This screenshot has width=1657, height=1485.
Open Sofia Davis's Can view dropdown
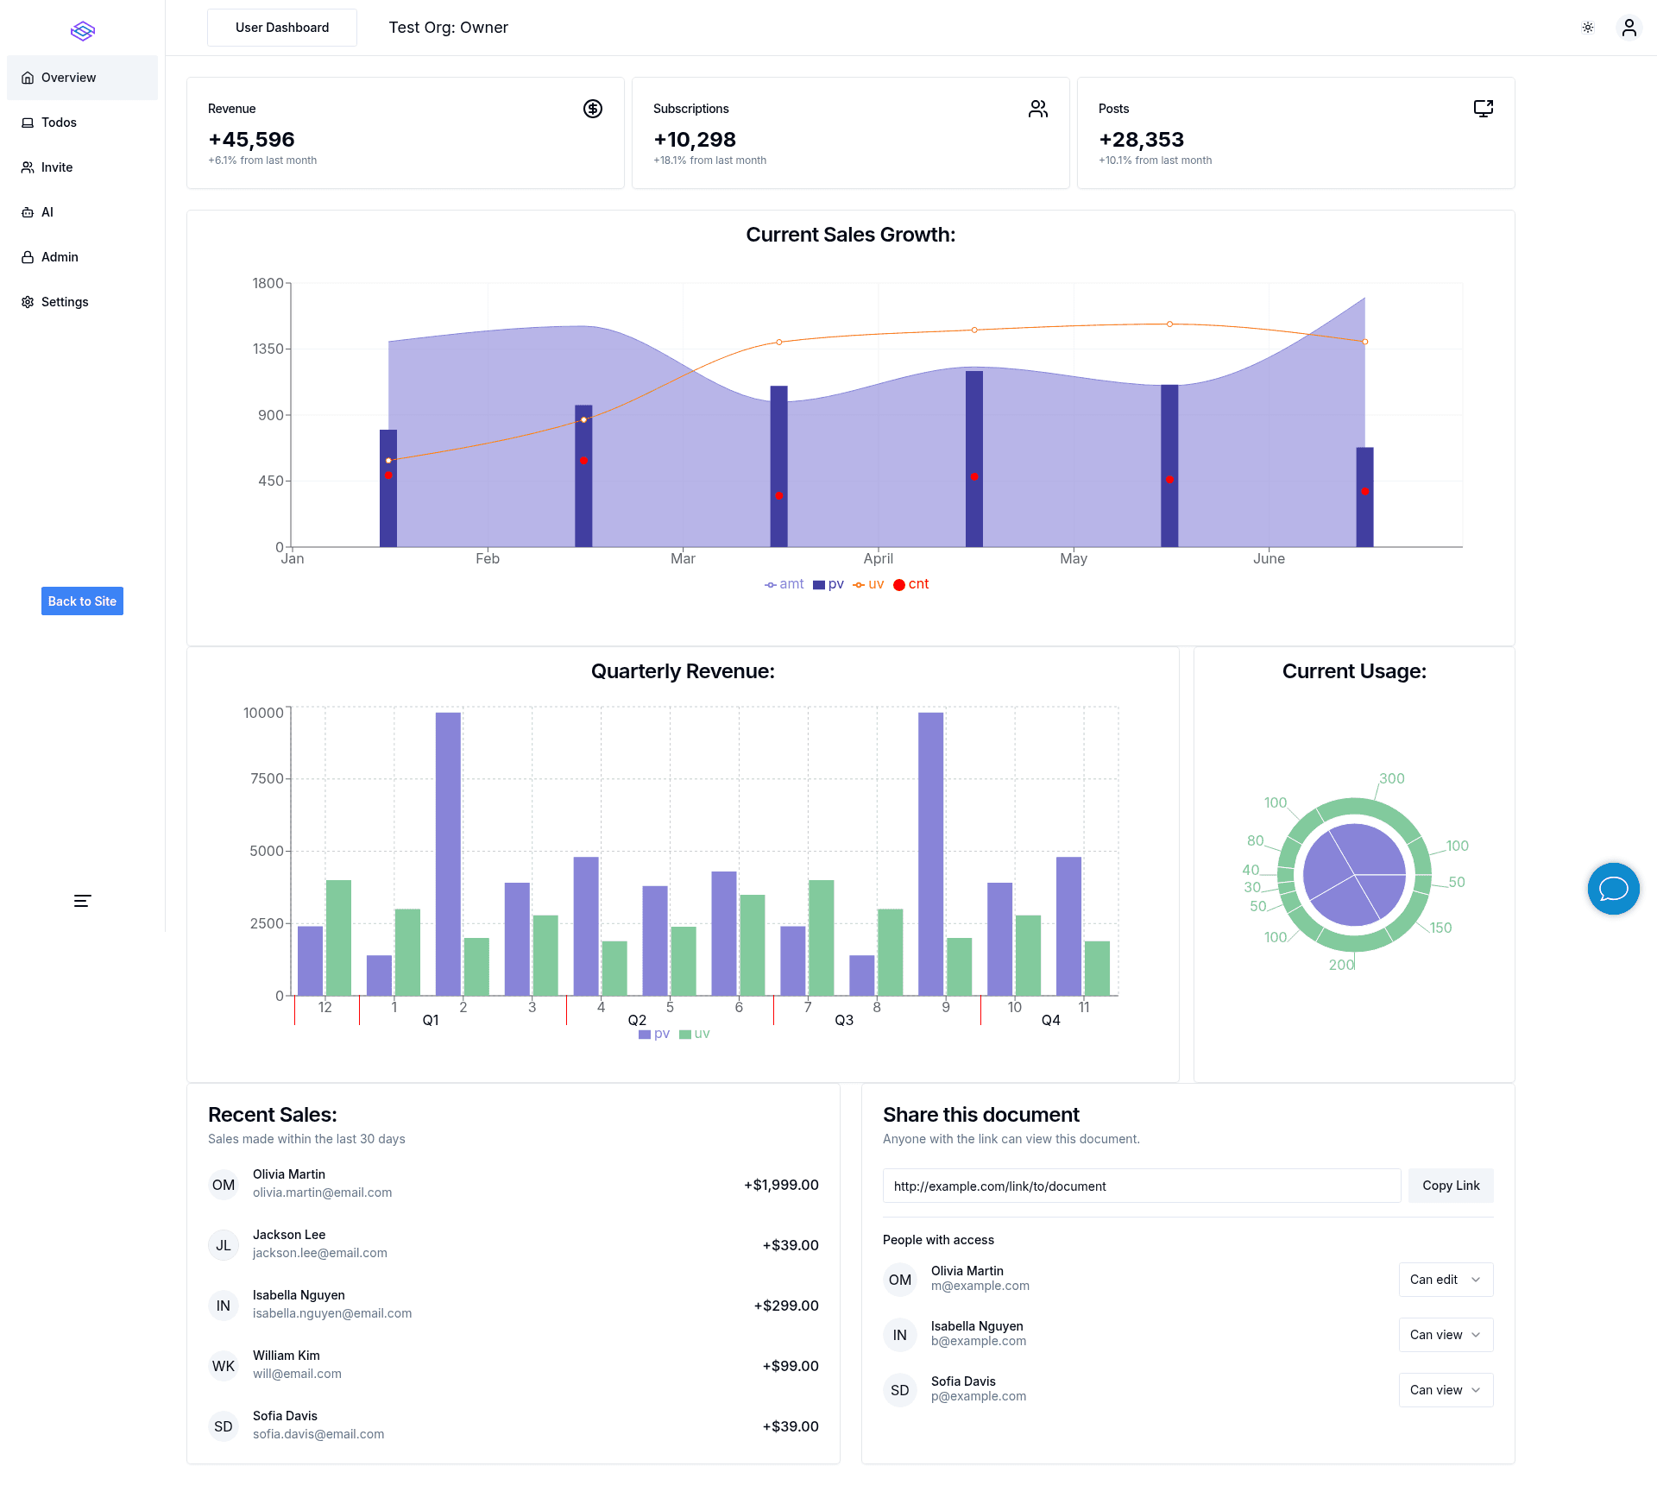click(1446, 1390)
